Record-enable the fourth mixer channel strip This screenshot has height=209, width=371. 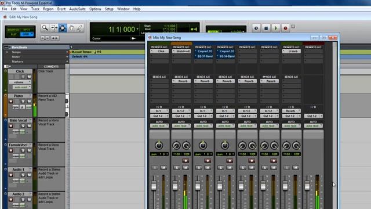[230, 161]
